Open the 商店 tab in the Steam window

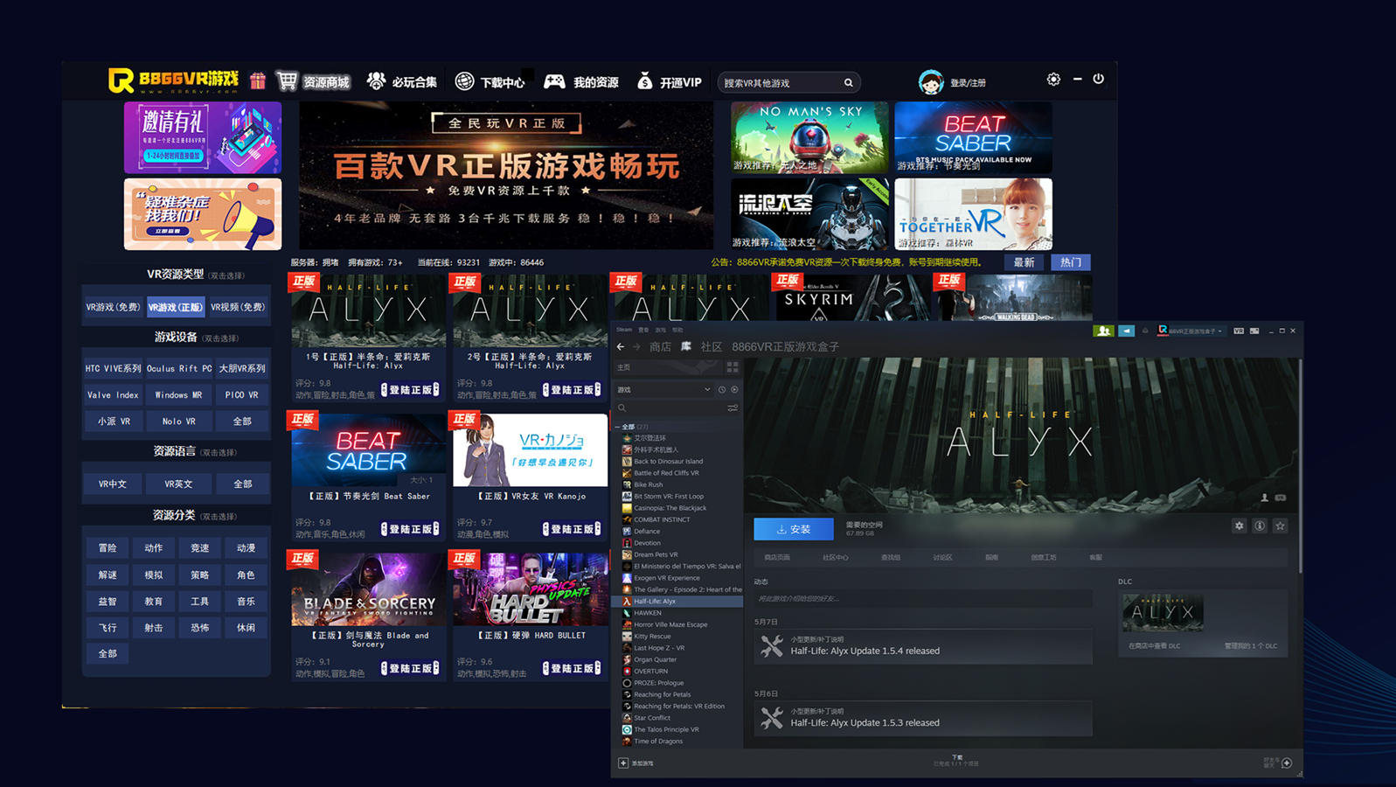click(x=660, y=346)
